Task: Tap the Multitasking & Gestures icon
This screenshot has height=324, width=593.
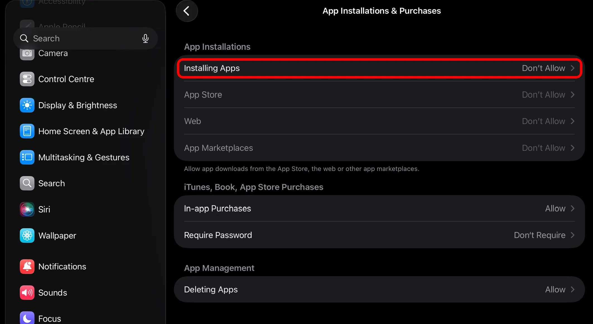Action: 27,157
